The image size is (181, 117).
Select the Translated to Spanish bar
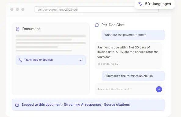[51, 60]
